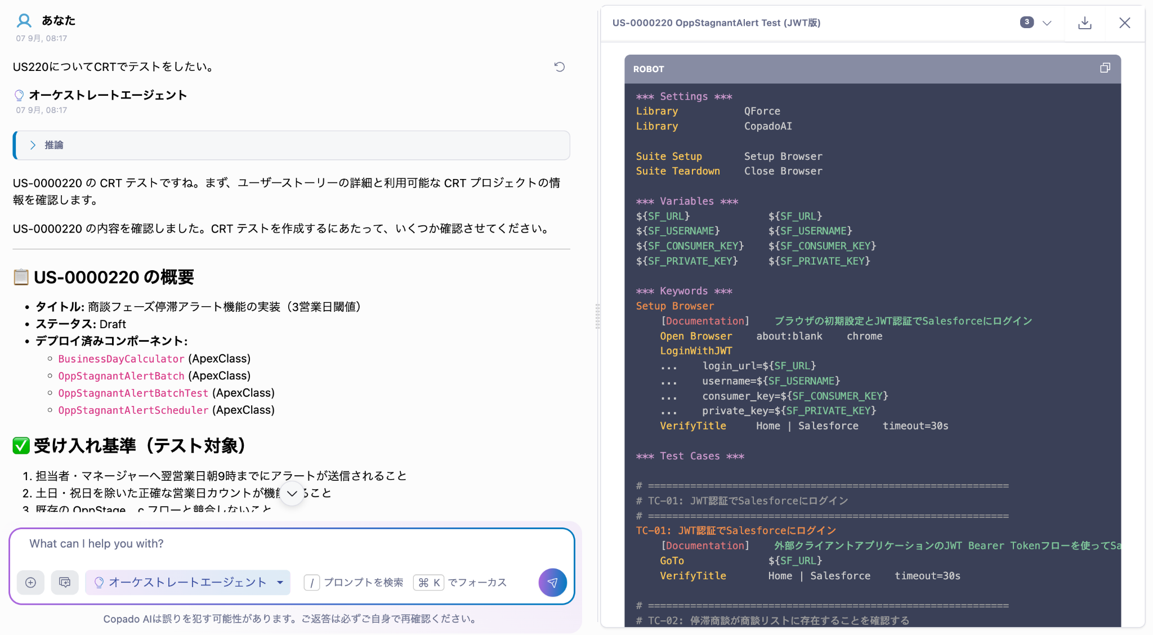This screenshot has width=1153, height=635.
Task: Open the オーケストレートエージェント agent selector dropdown
Action: [187, 583]
